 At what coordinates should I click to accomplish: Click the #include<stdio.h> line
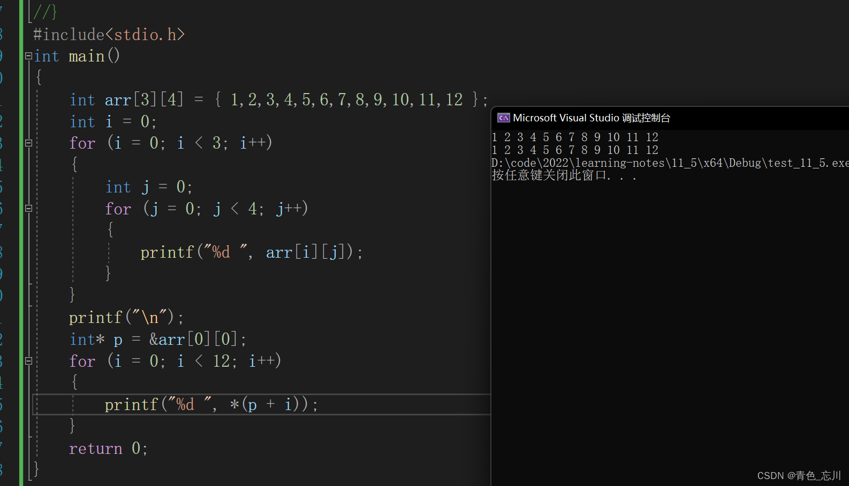pos(109,35)
